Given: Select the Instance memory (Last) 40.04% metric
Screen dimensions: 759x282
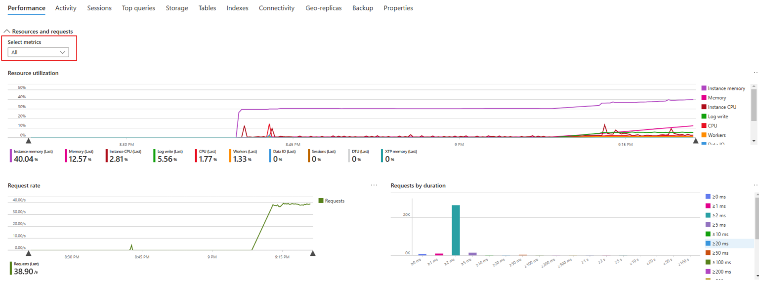Looking at the screenshot, I should pyautogui.click(x=32, y=156).
